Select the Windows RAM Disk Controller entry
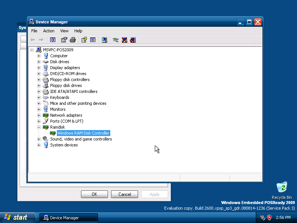This screenshot has height=223, width=297. 83,133
